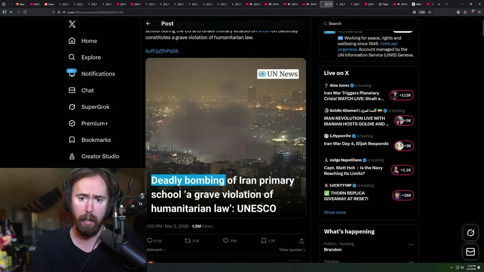Expand the Relevant replies sort dropdown
This screenshot has width=484, height=272.
(x=156, y=250)
